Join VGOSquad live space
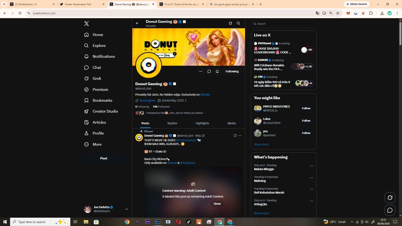This screenshot has width=402, height=226. 283,48
